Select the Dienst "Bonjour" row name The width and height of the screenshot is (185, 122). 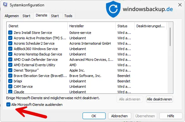(26, 70)
